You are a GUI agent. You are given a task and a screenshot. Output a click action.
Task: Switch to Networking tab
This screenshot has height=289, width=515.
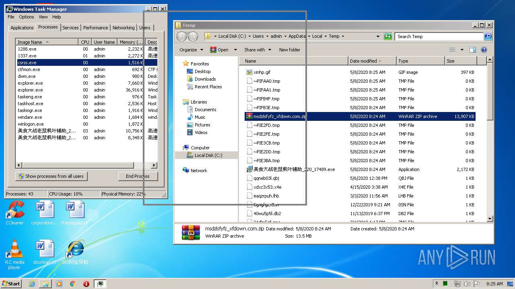pyautogui.click(x=124, y=28)
